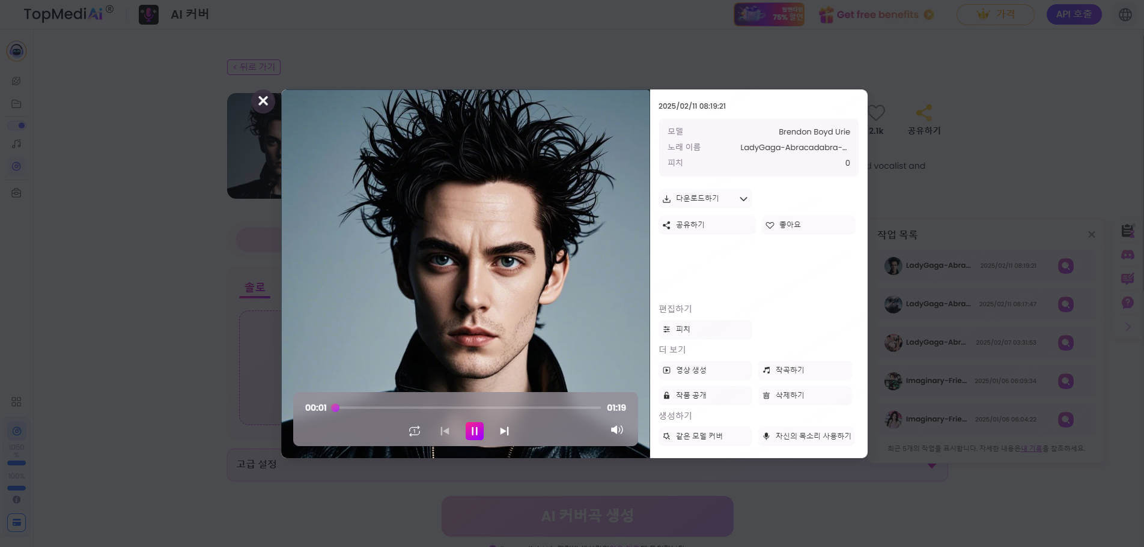Click Get free benefits link
The height and width of the screenshot is (547, 1144).
point(877,14)
